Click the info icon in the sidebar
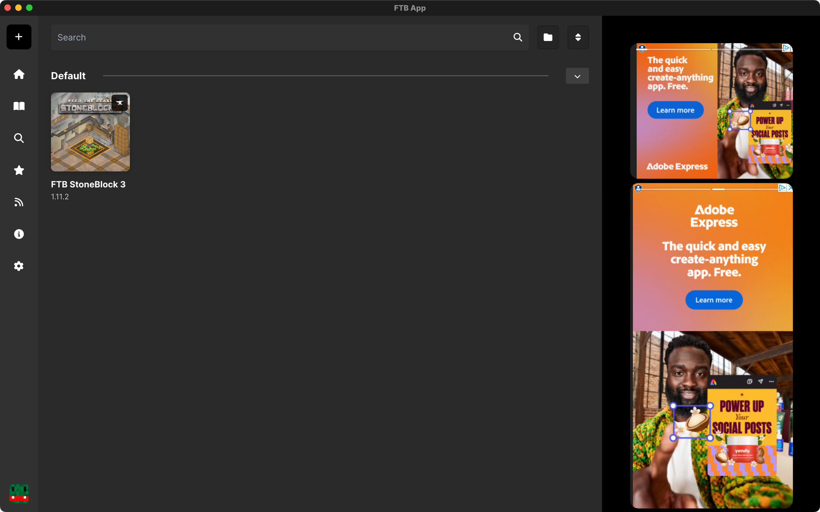The image size is (820, 512). [19, 234]
